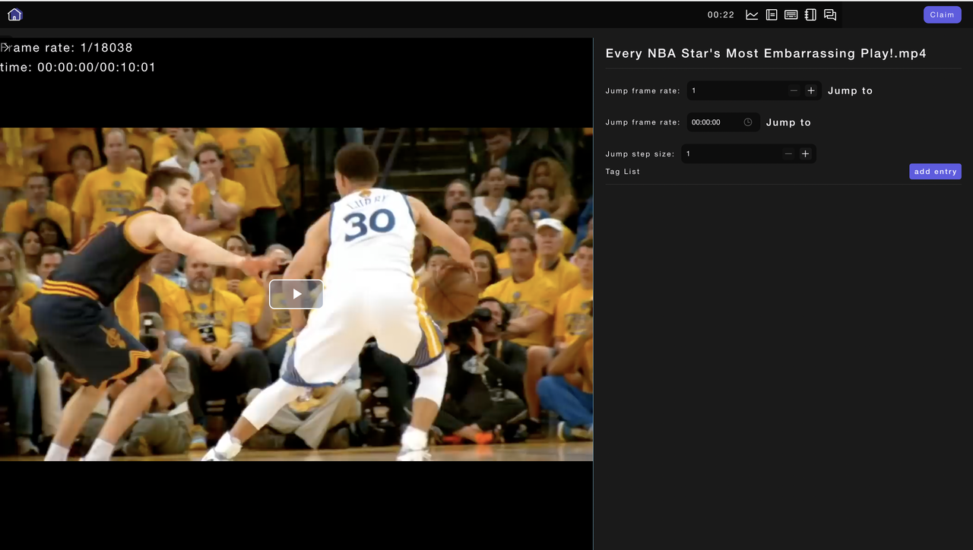Screen dimensions: 973x550
Task: Open the spiral notebook icon
Action: [810, 14]
